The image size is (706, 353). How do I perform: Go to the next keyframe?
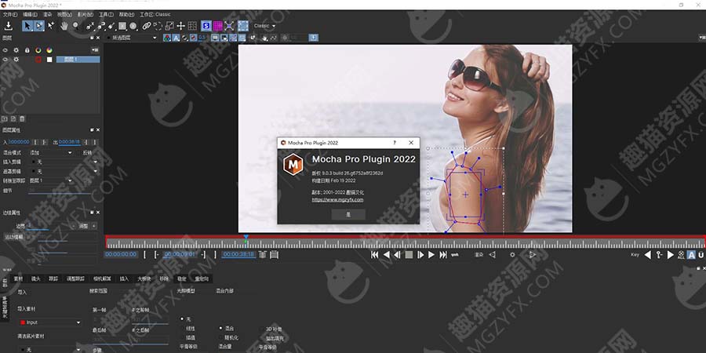[671, 255]
